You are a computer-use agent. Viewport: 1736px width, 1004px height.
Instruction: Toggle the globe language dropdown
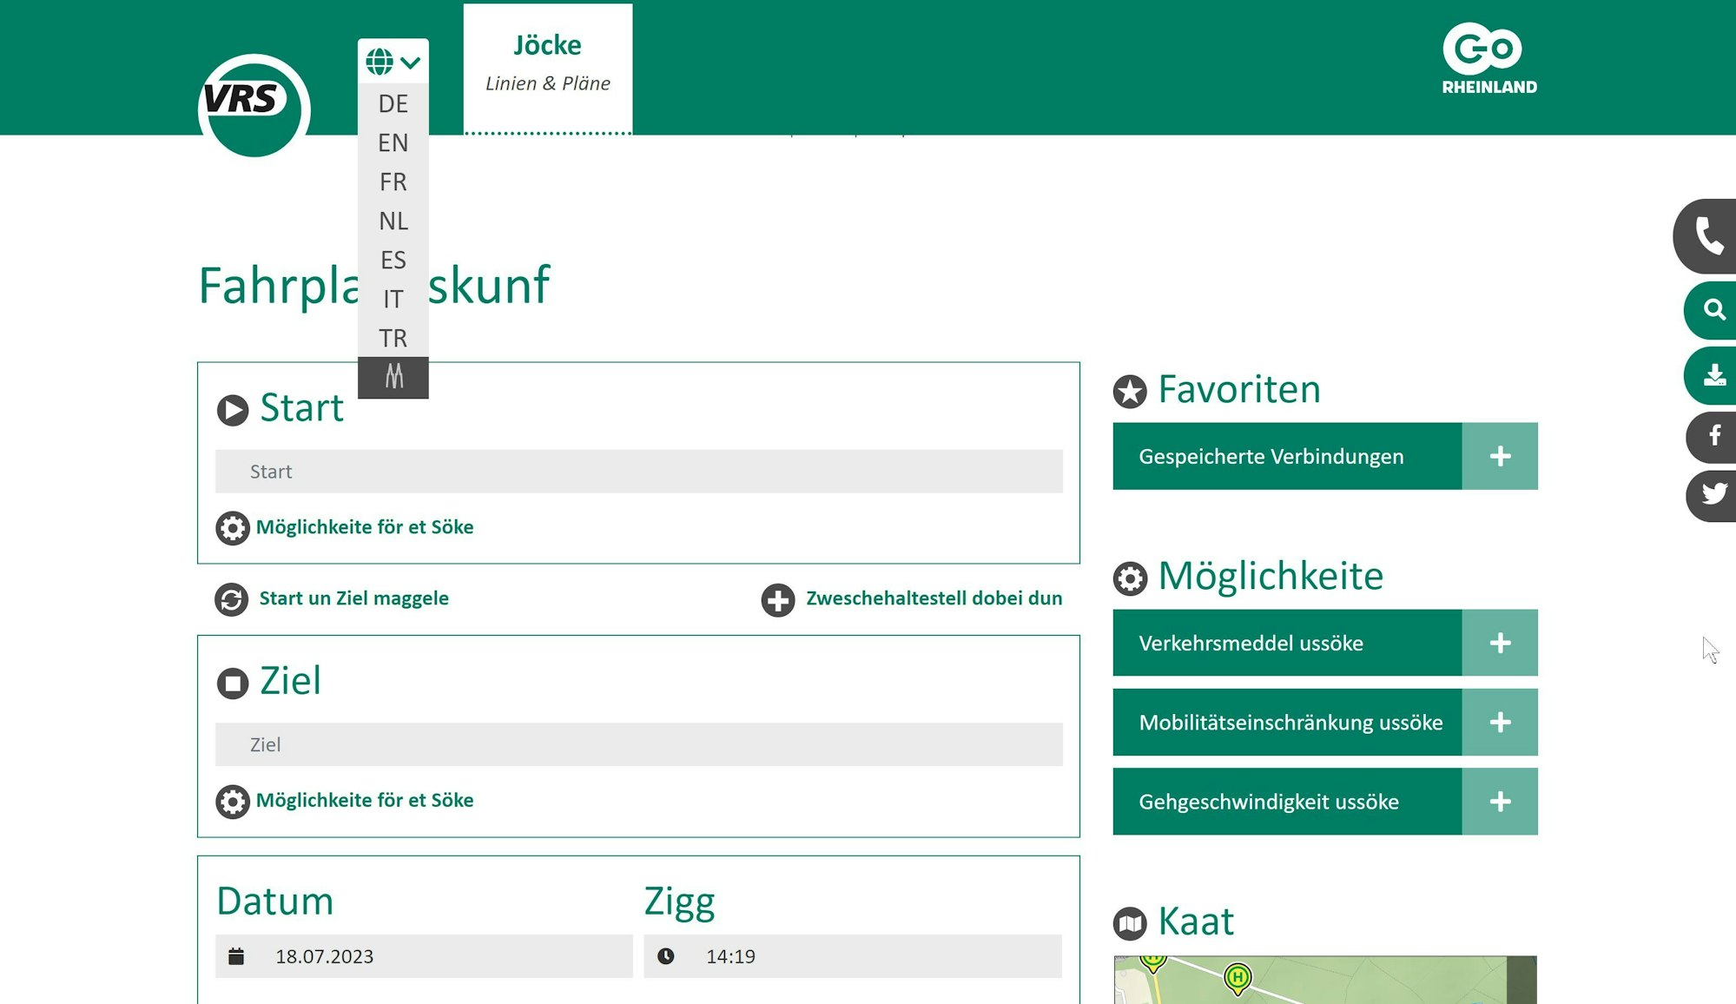point(393,62)
